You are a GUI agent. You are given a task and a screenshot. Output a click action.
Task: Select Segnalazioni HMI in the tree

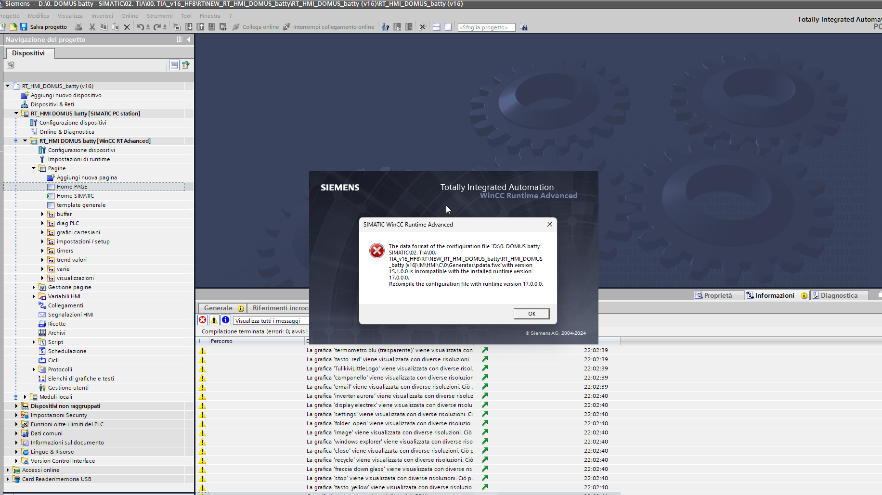click(x=70, y=315)
